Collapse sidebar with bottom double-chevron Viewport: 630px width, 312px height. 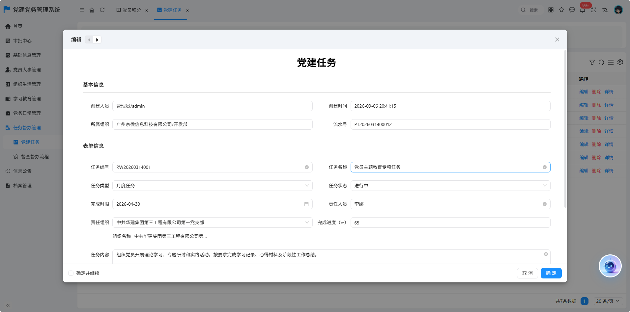click(8, 305)
